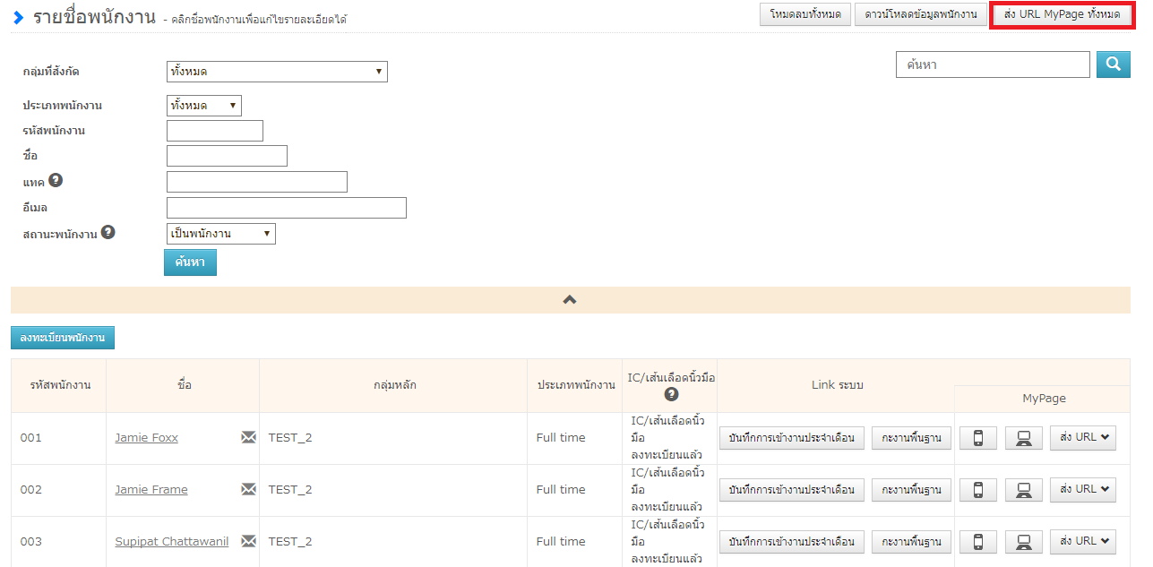Expand ส่ง URL dropdown for Jamie Foxx
Image resolution: width=1153 pixels, height=567 pixels.
[x=1083, y=438]
